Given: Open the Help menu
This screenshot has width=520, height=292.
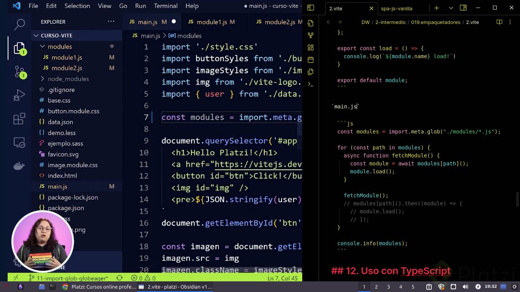Looking at the screenshot, I should coord(192,6).
